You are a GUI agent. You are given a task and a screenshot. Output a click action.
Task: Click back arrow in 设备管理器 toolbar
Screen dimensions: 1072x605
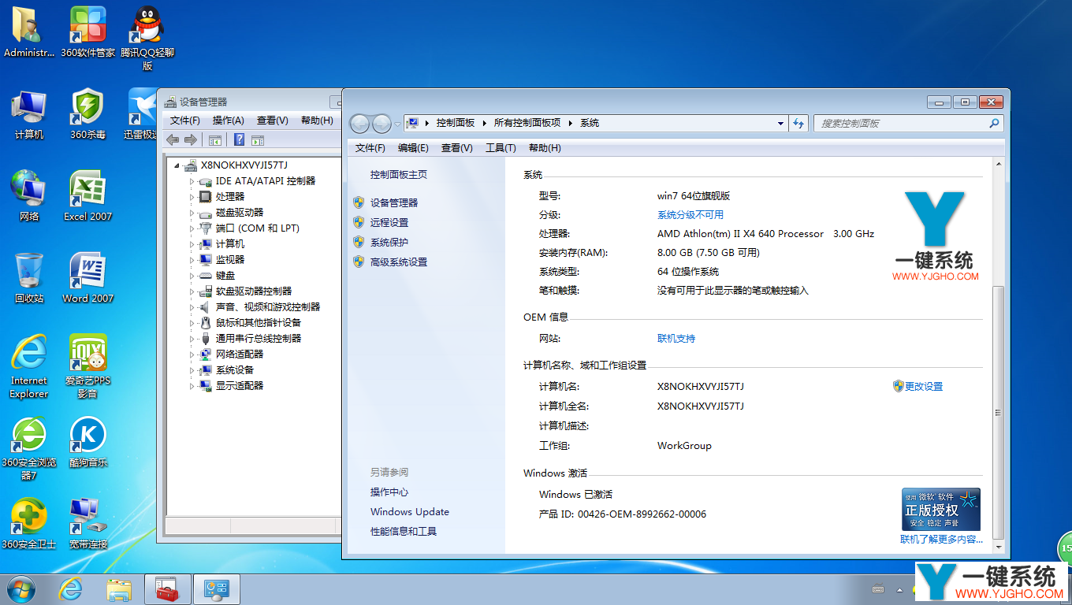click(x=173, y=140)
